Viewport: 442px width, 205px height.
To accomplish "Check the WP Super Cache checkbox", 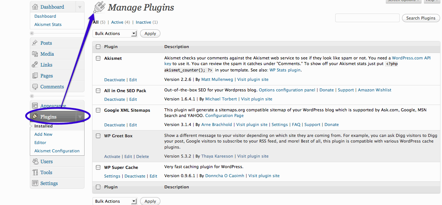I will (x=98, y=167).
